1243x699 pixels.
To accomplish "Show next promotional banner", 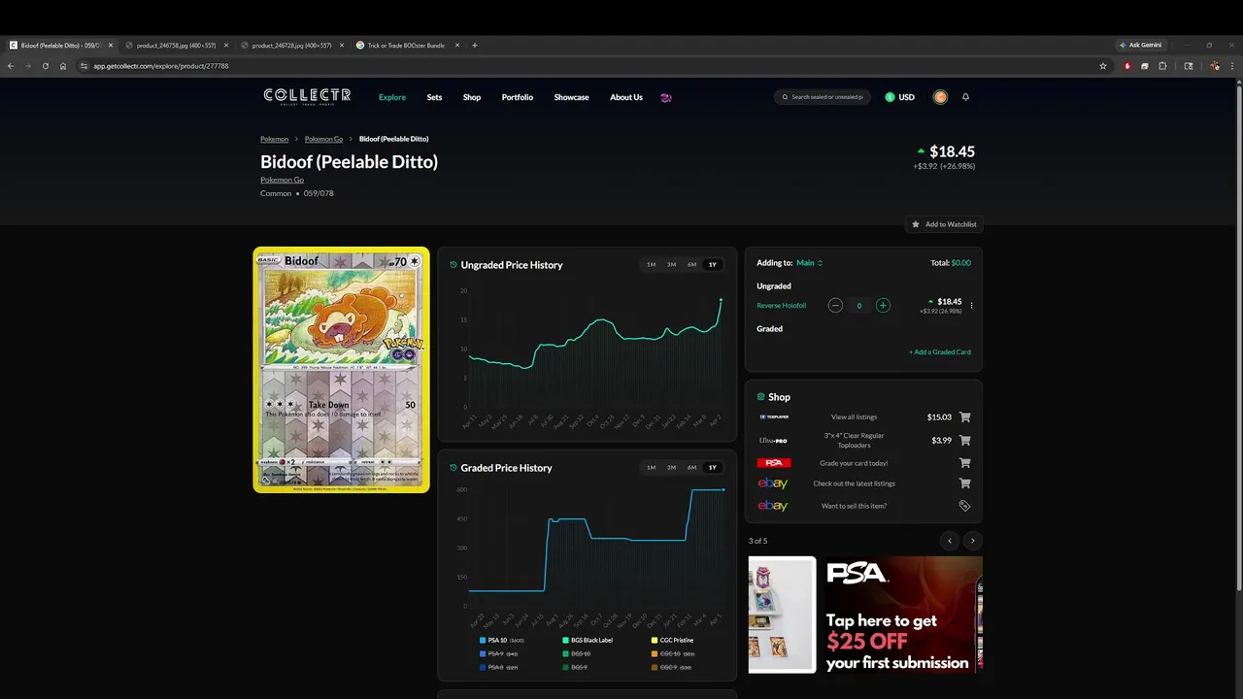I will pos(972,541).
